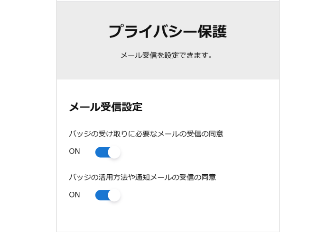
Task: Click the プライバシー保護 page title
Action: [168, 32]
